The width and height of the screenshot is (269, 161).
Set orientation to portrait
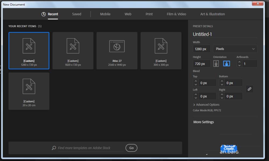click(x=216, y=64)
